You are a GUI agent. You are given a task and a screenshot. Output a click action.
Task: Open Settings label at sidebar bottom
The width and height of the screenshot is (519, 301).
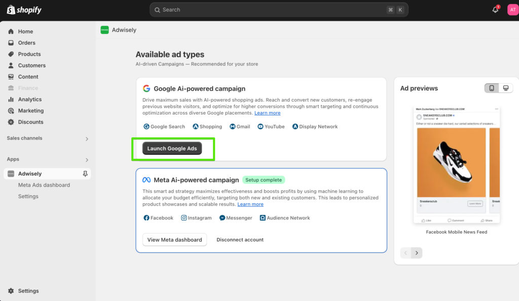coord(28,291)
